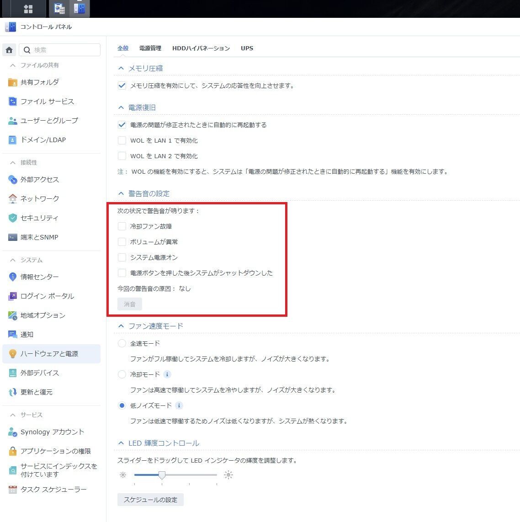Image resolution: width=520 pixels, height=522 pixels.
Task: Open ネットワーク house icon
Action: click(13, 199)
